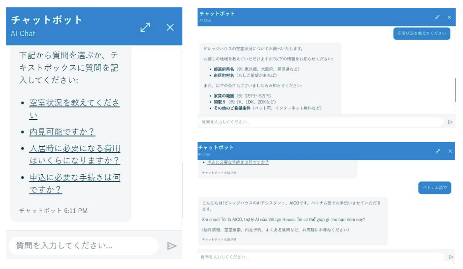Click the text その他のご希望条件 in the bot reply

[232, 108]
